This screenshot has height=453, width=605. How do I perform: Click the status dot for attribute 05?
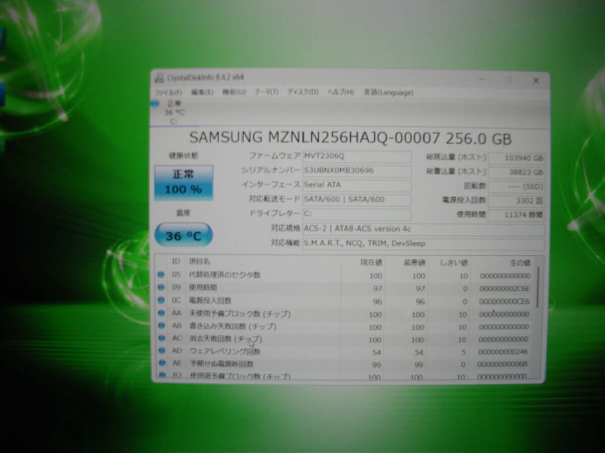coord(161,275)
